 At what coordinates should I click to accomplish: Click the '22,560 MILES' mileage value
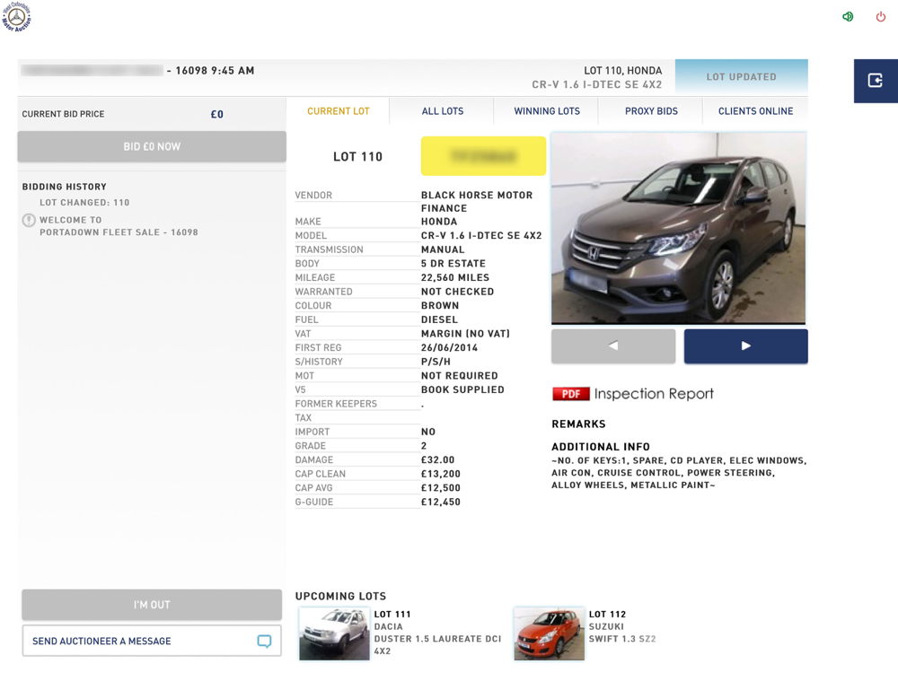(455, 277)
